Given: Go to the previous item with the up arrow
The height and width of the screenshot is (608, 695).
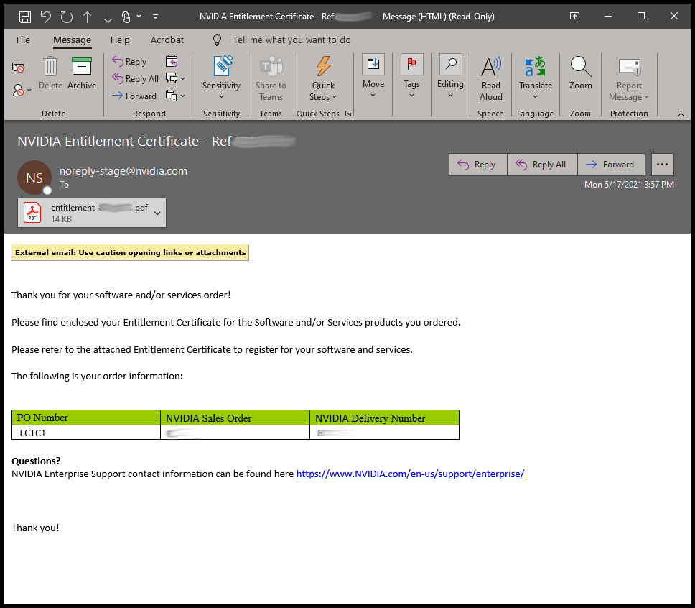Looking at the screenshot, I should [88, 17].
